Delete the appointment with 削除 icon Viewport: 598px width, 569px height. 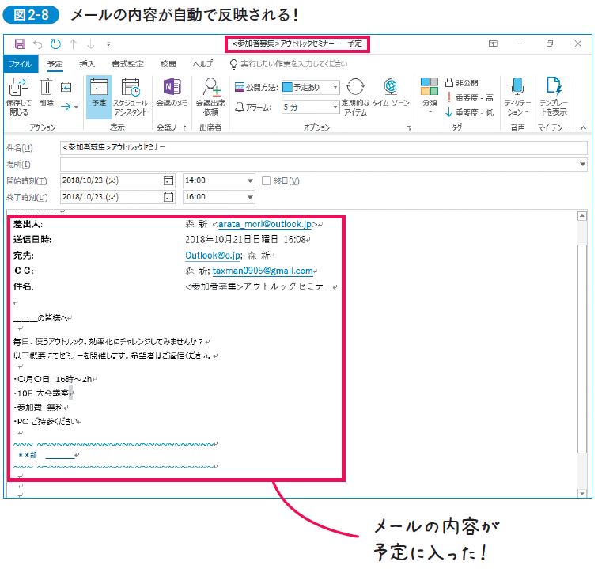point(46,92)
